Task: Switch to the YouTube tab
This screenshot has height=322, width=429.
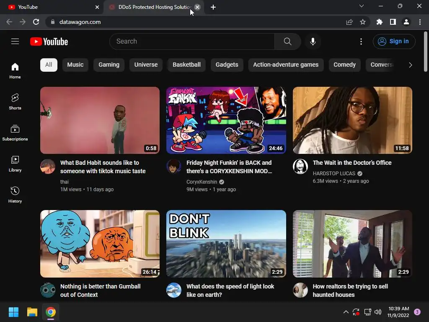Action: click(52, 7)
